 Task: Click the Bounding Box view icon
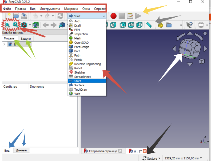(36, 25)
